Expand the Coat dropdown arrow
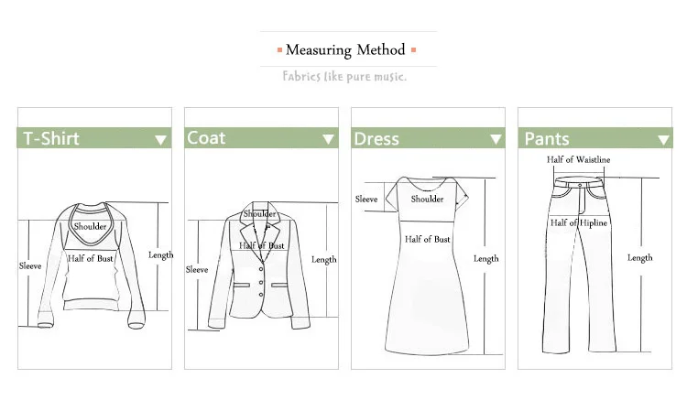 point(328,139)
